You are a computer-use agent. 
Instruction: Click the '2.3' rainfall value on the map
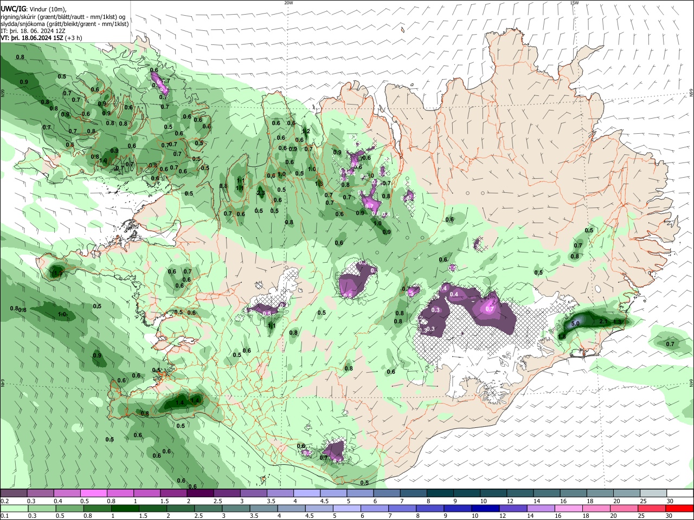261,193
